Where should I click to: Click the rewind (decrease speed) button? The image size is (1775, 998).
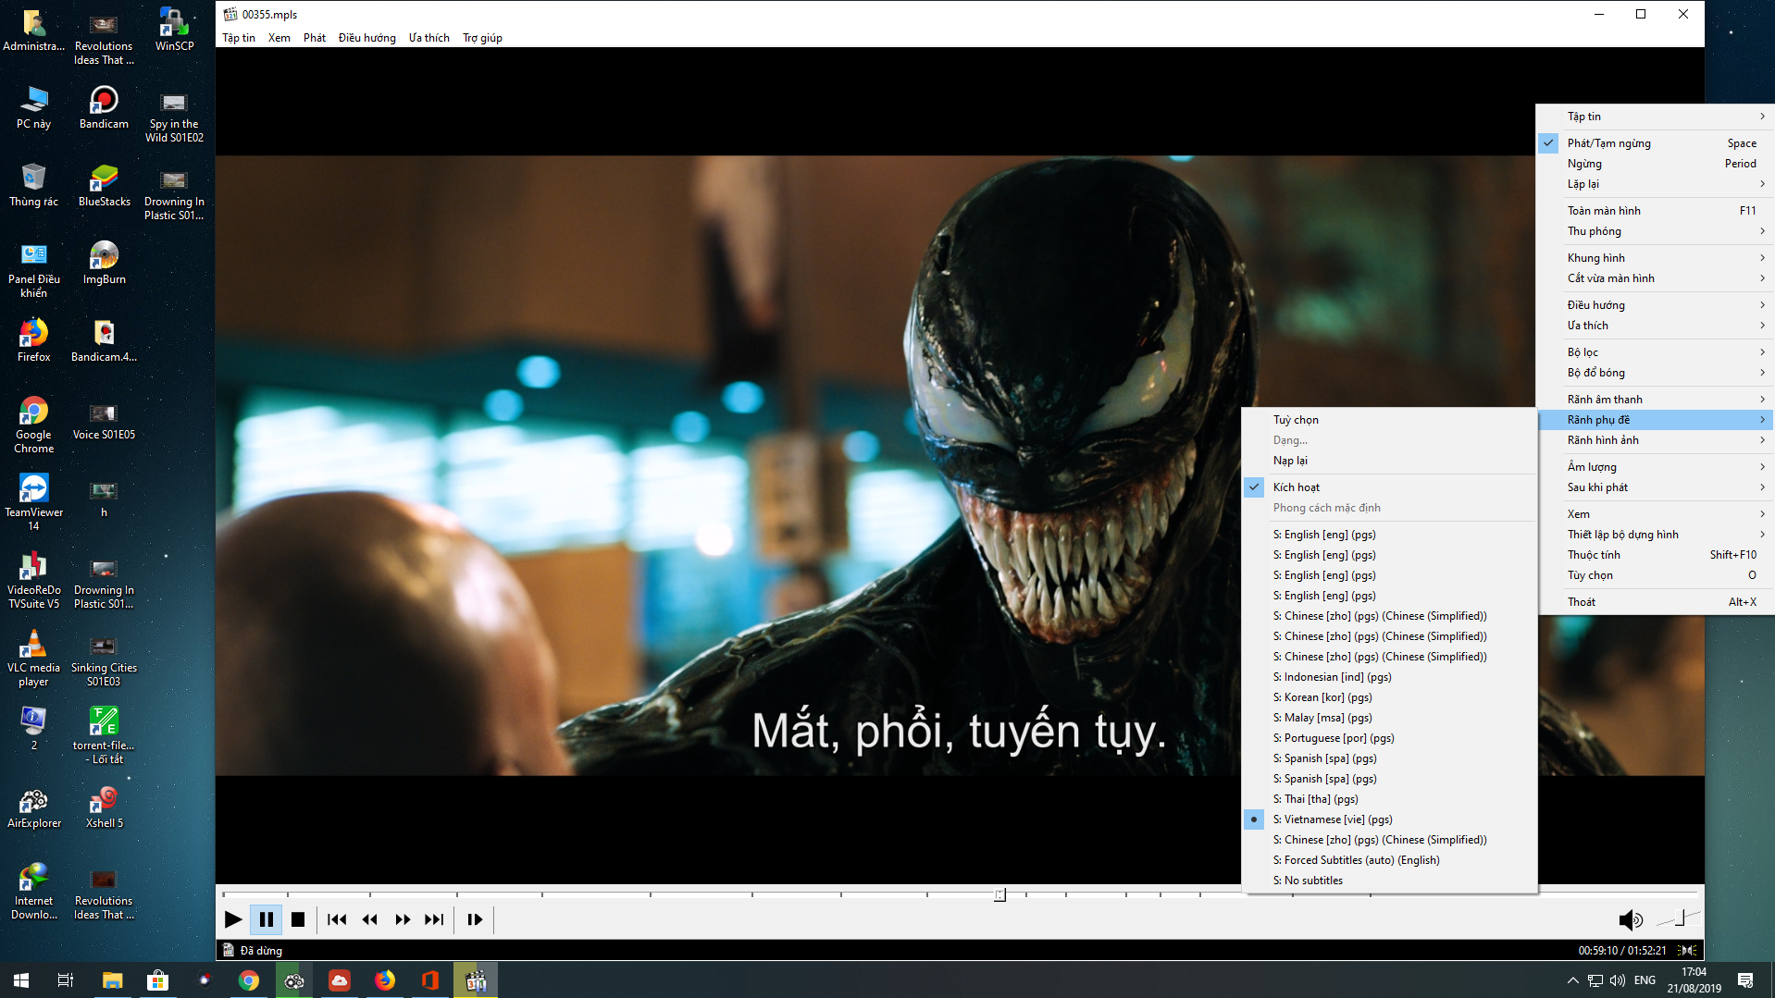(370, 919)
